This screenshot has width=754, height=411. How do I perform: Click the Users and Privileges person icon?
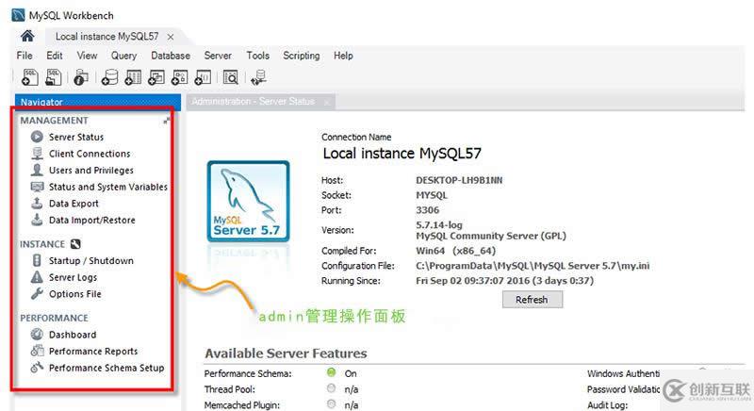(x=37, y=170)
